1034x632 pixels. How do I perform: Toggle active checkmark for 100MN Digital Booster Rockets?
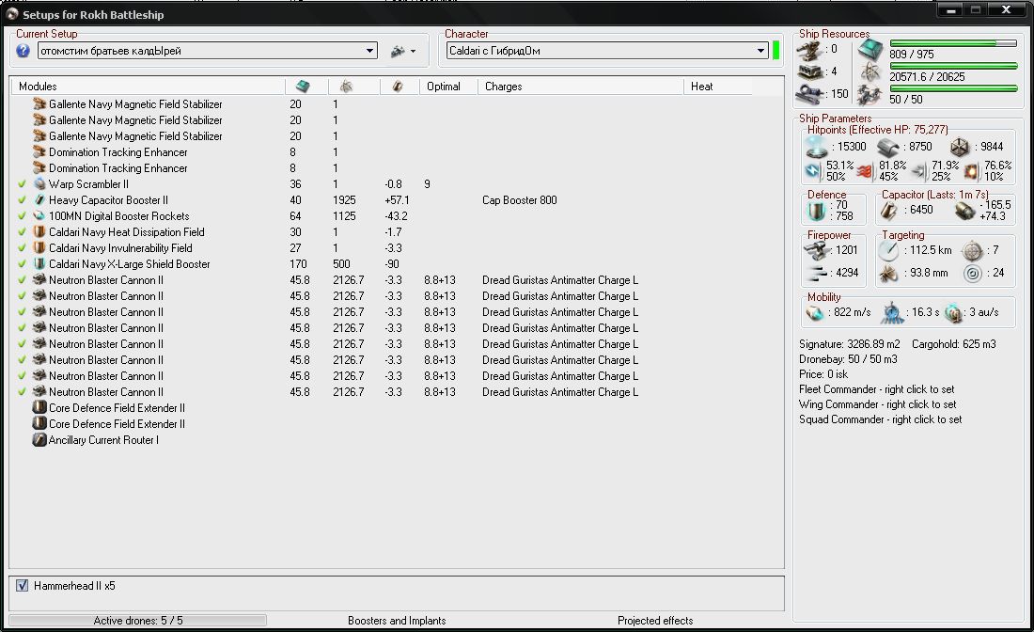[22, 215]
